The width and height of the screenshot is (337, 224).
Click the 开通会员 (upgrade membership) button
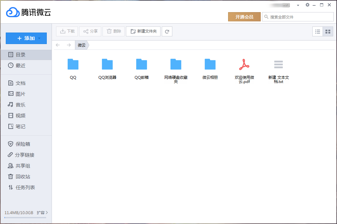[244, 17]
